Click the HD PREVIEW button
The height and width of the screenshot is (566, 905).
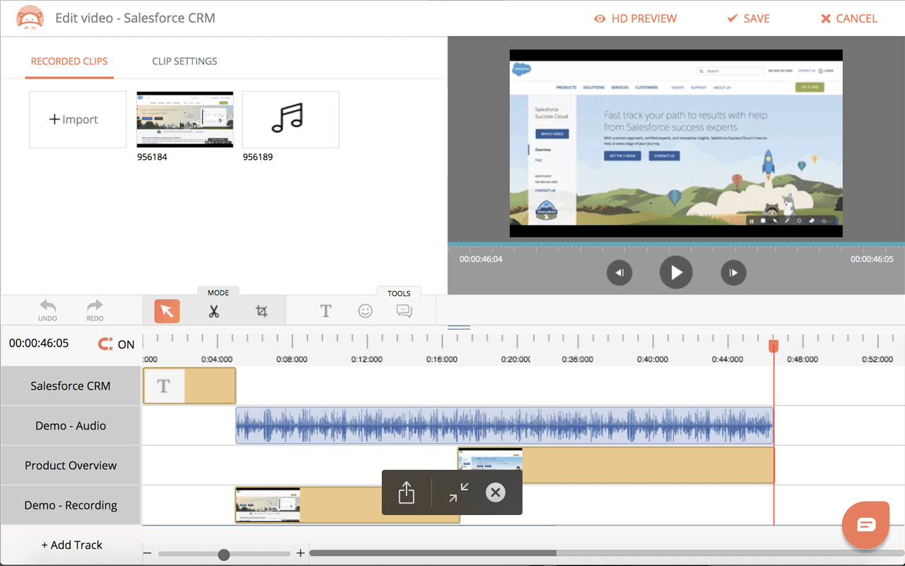click(x=636, y=19)
